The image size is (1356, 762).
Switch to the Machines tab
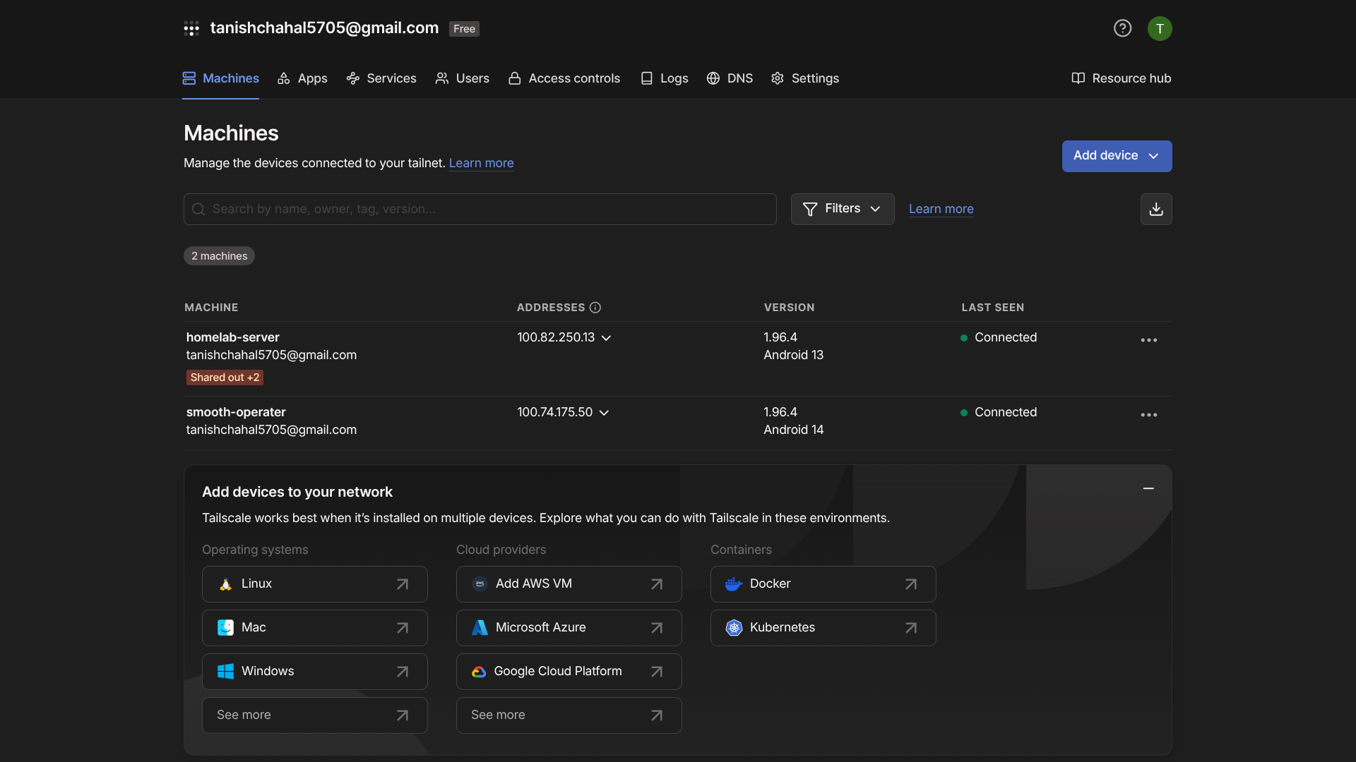220,78
